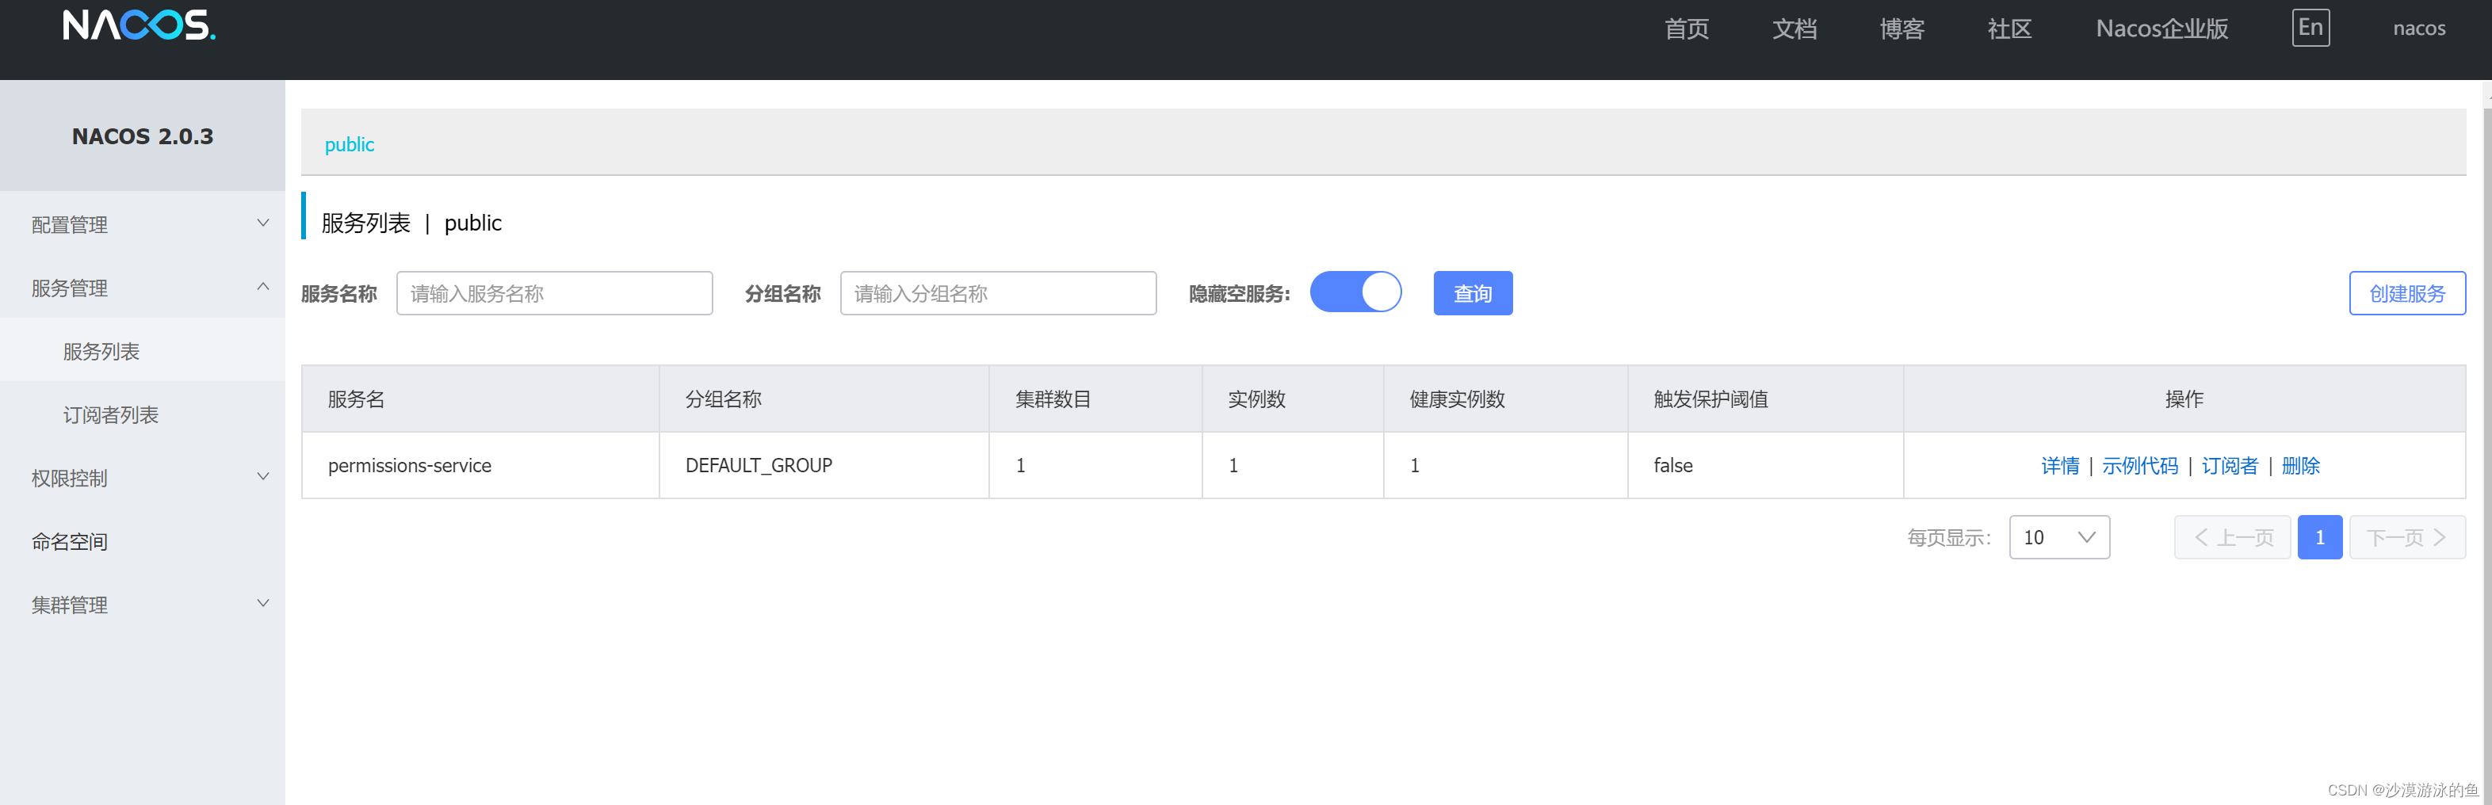Click the 下一页 pagination button

point(2407,537)
